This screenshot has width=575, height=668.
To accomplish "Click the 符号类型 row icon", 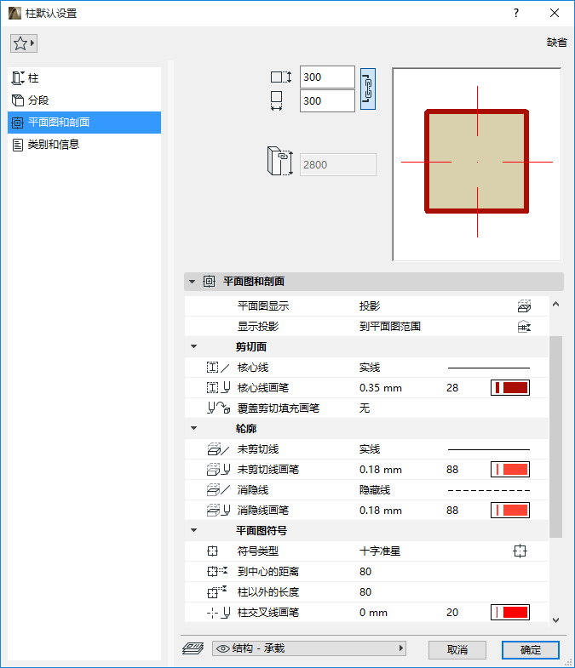I will click(x=212, y=551).
